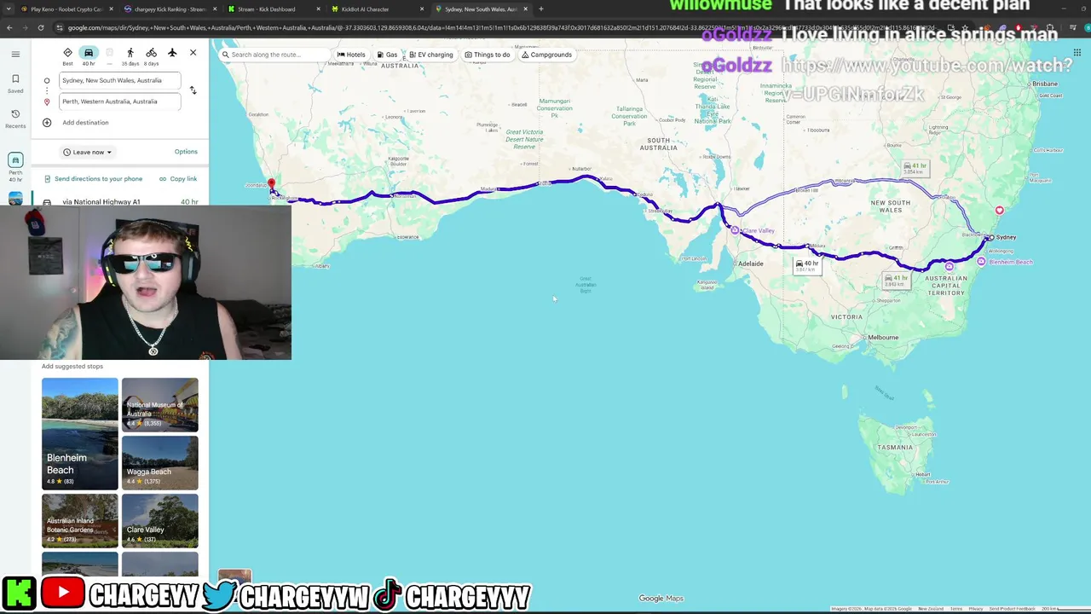Click the Add destination plus icon
Screen dimensions: 1091x614
click(x=47, y=122)
